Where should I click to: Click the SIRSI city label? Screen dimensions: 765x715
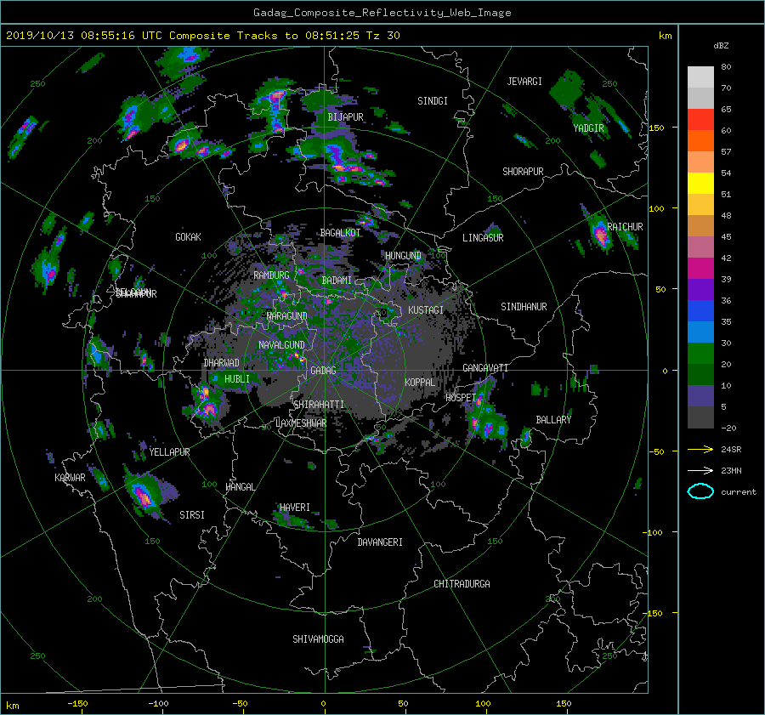coord(192,515)
